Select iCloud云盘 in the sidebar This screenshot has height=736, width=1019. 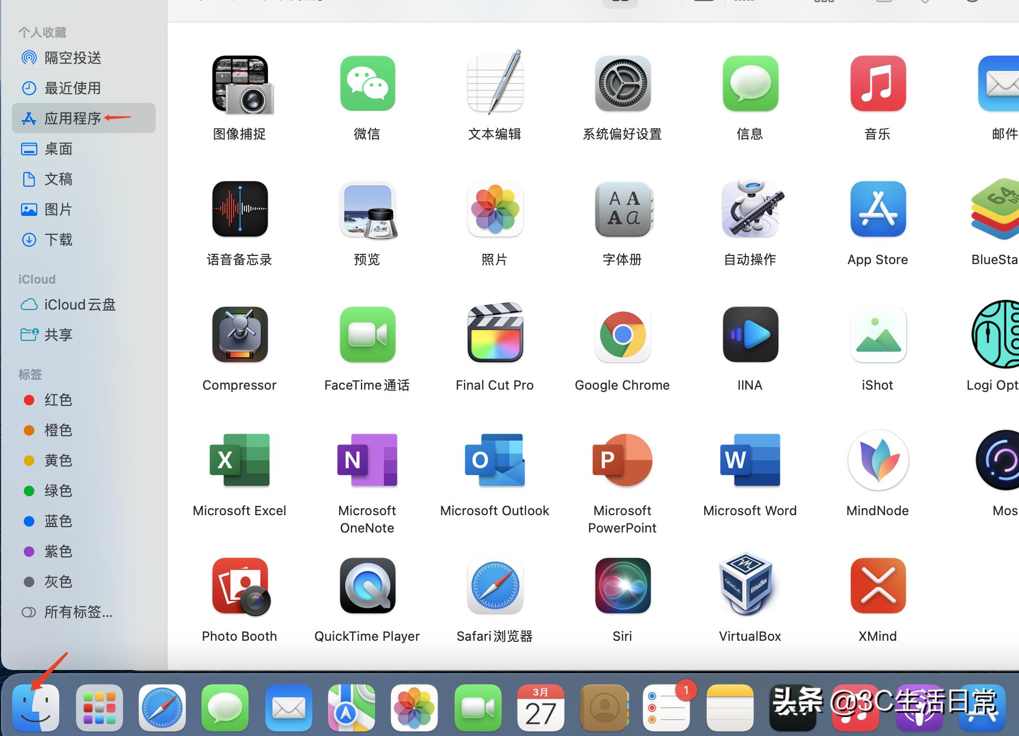[x=79, y=305]
